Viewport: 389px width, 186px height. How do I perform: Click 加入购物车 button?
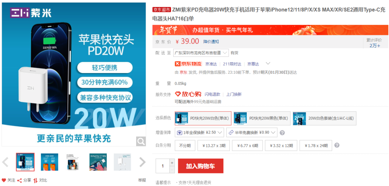pyautogui.click(x=201, y=166)
